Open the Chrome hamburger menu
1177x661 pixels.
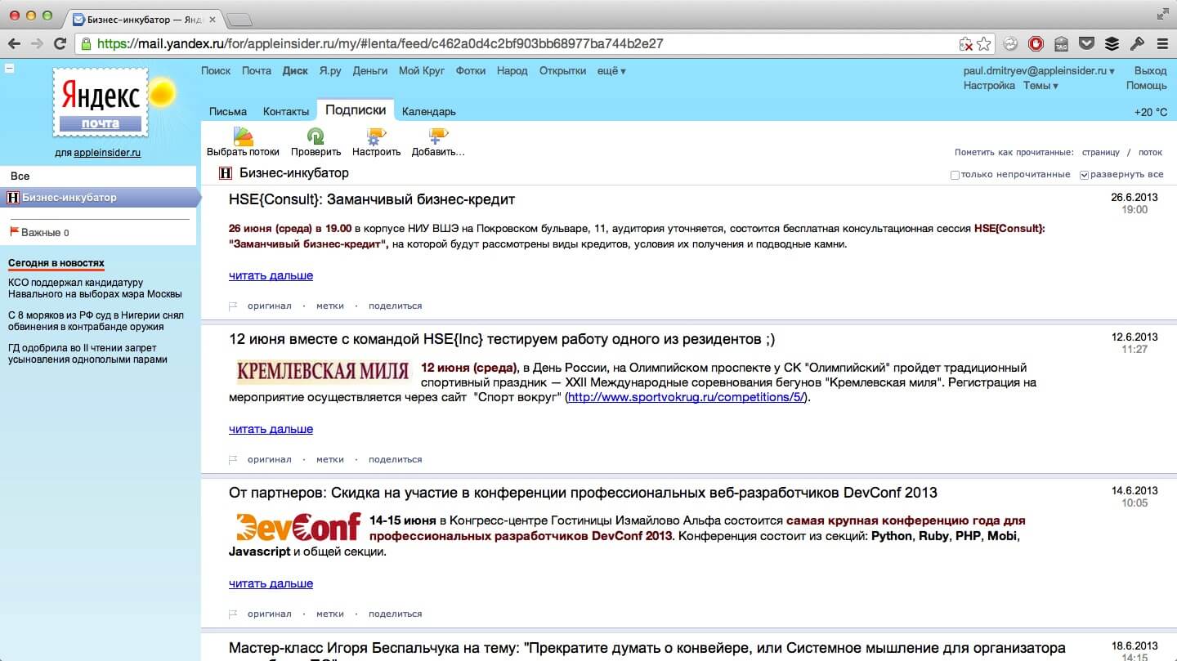1161,43
